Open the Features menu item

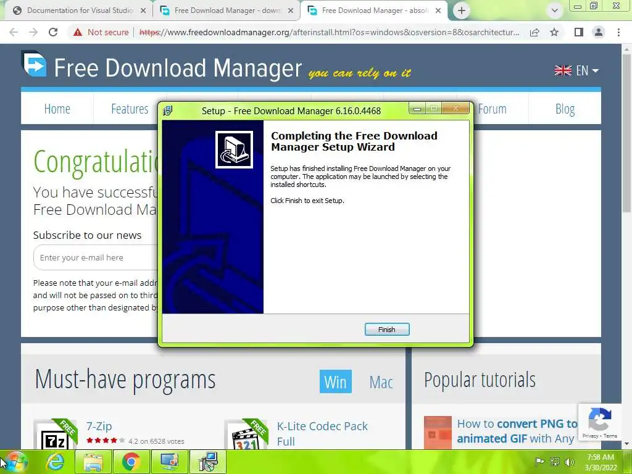[x=130, y=109]
